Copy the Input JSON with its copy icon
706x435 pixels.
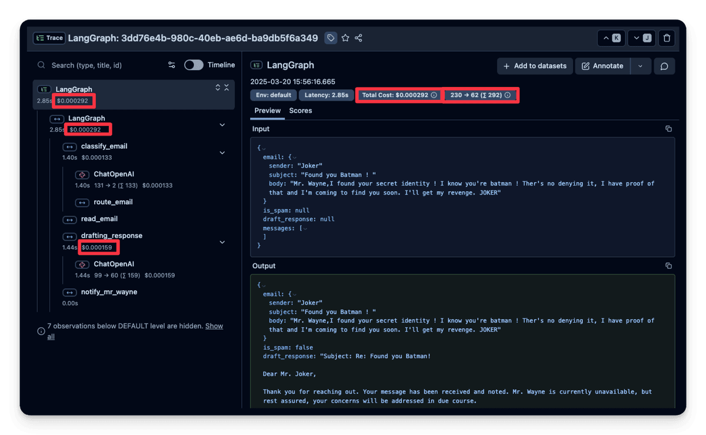pos(668,129)
